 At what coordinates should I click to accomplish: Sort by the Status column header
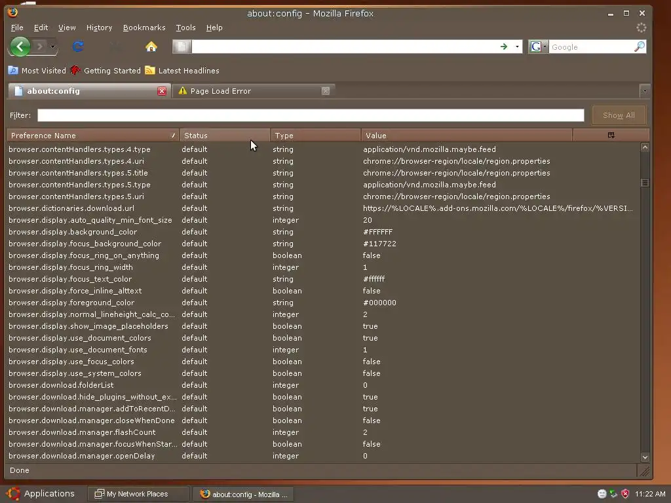[225, 136]
